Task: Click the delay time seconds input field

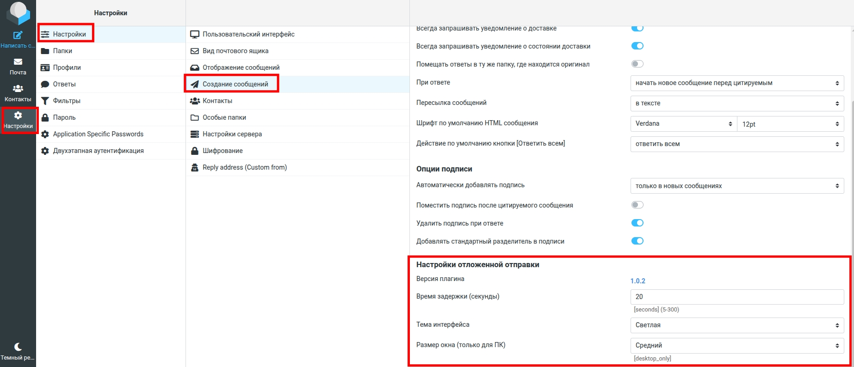Action: [736, 297]
